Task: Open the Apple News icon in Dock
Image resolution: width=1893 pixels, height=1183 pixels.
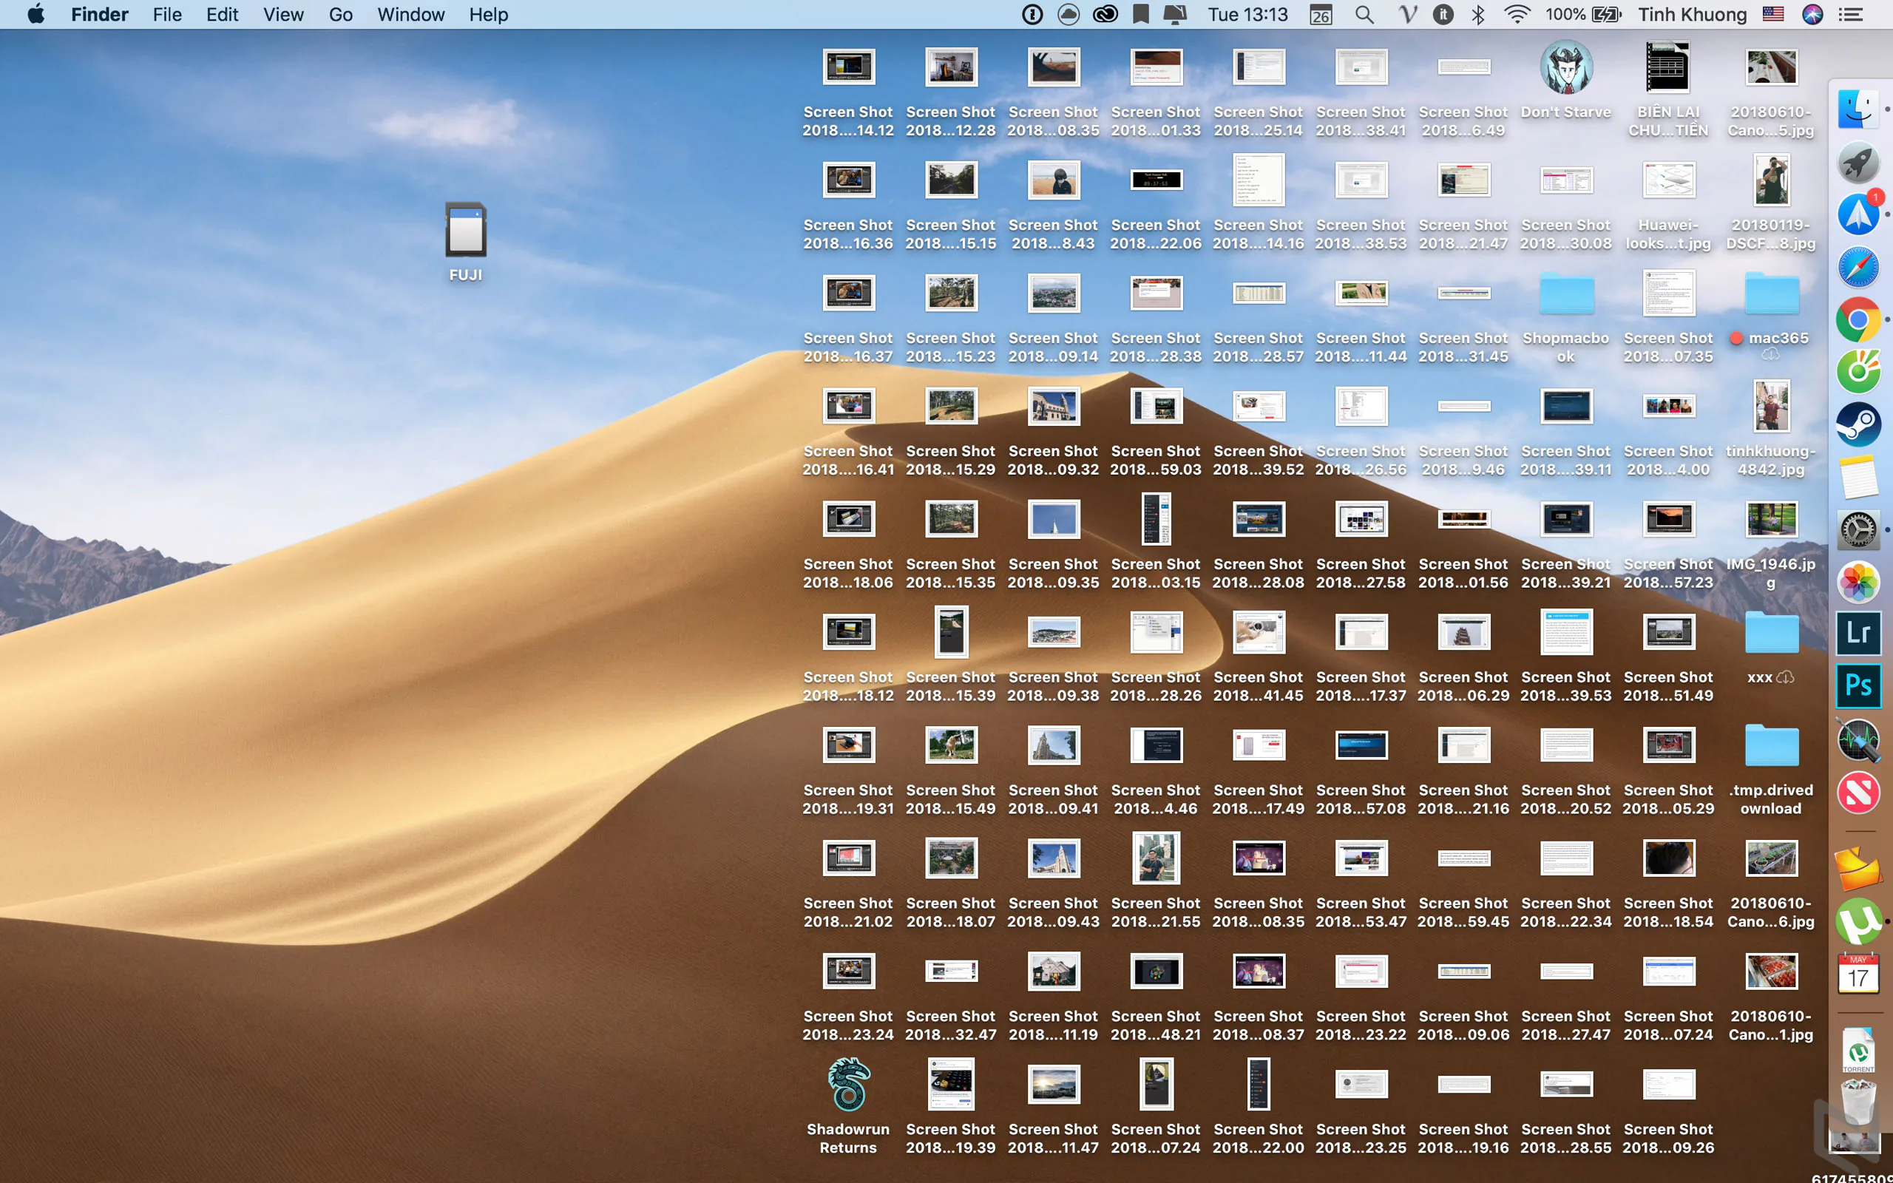Action: tap(1858, 792)
